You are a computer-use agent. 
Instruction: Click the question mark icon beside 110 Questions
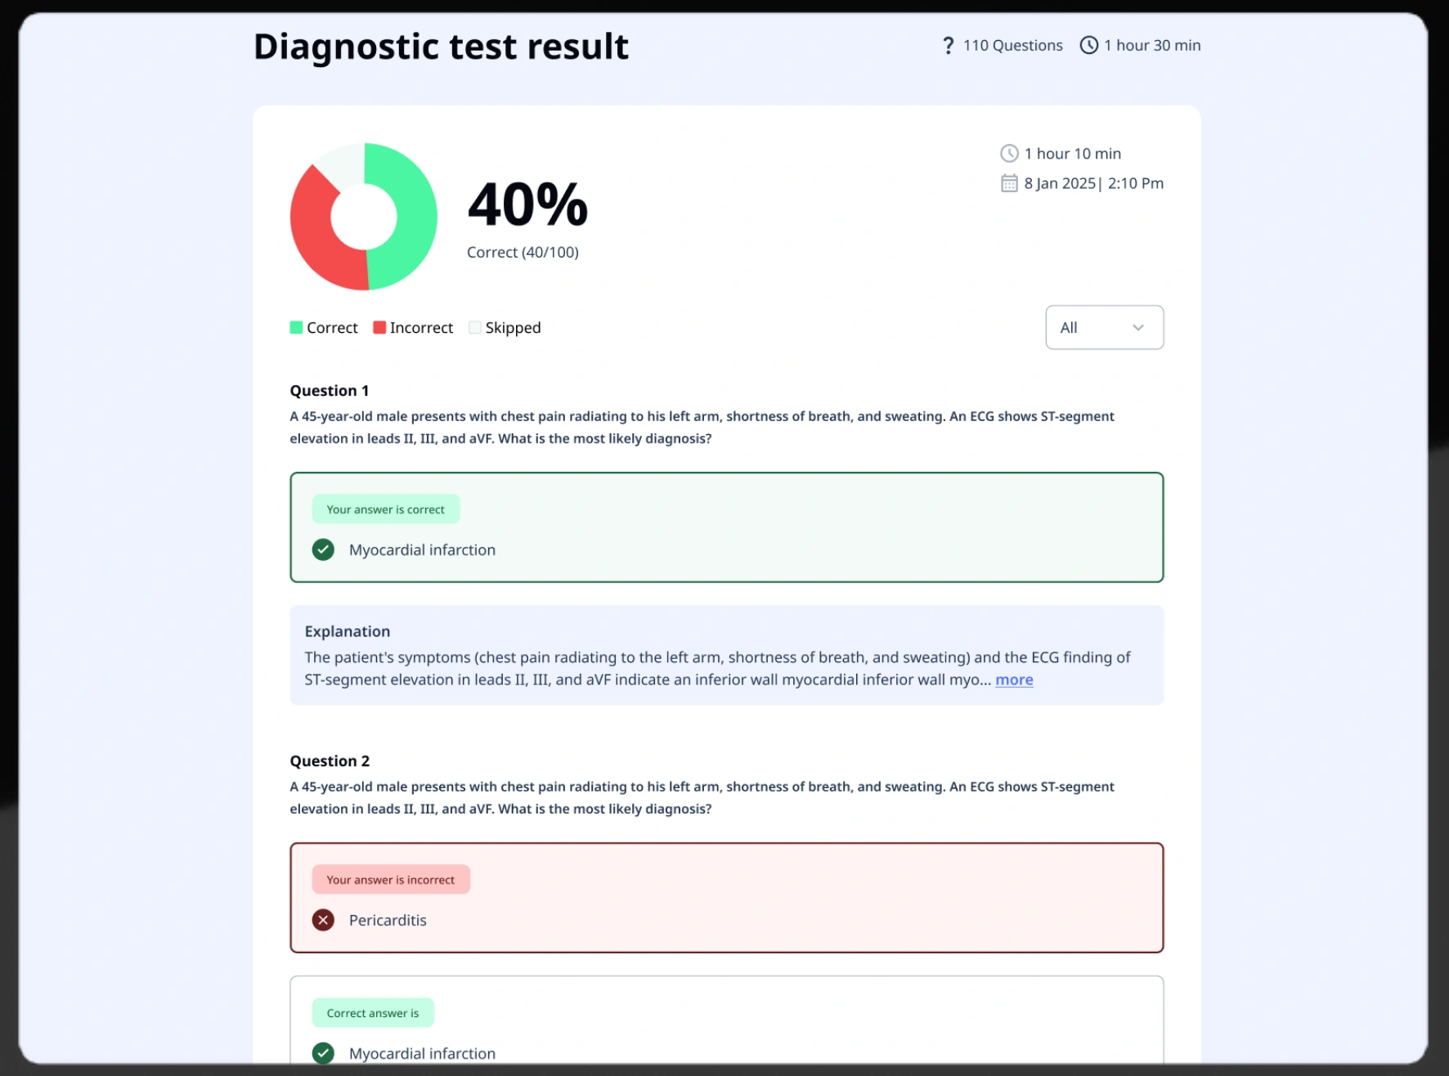point(948,46)
